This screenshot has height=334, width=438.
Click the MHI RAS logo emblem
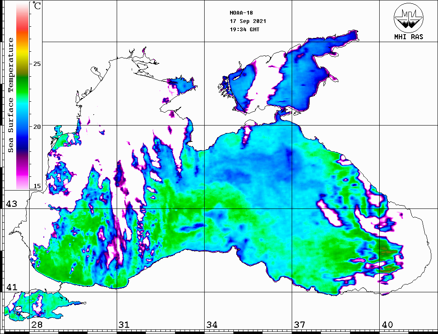tap(408, 18)
